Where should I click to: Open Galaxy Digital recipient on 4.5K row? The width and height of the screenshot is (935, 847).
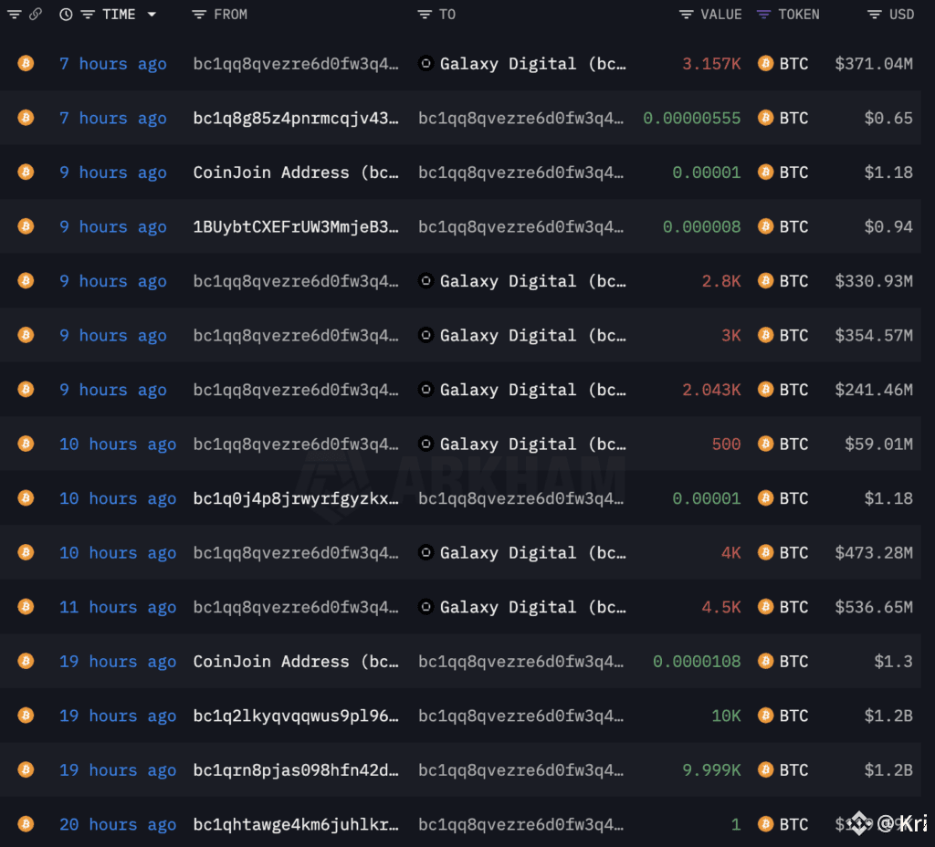[x=532, y=607]
